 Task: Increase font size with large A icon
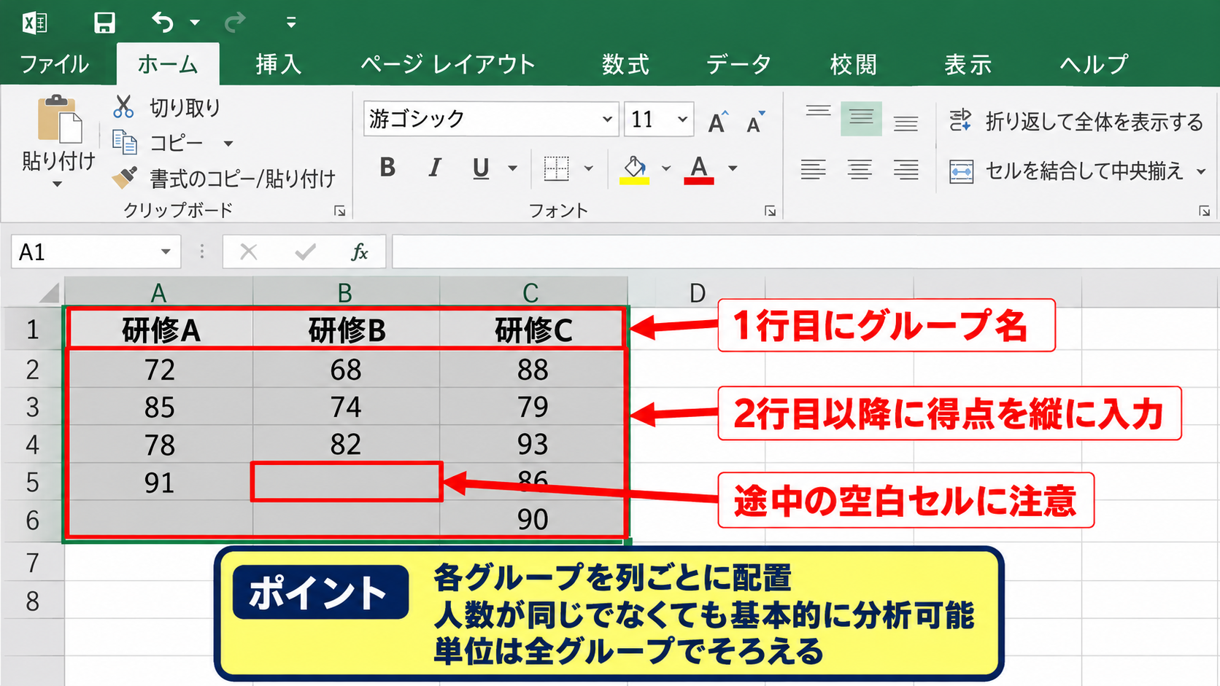click(x=718, y=122)
